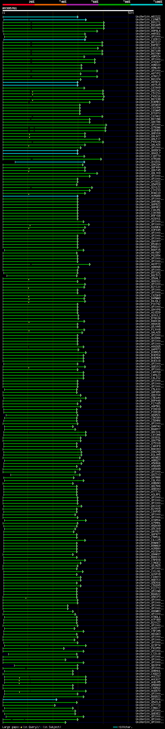Open hit UniRef100_Q6DDC9
This screenshot has height=729, width=165.
point(148,151)
